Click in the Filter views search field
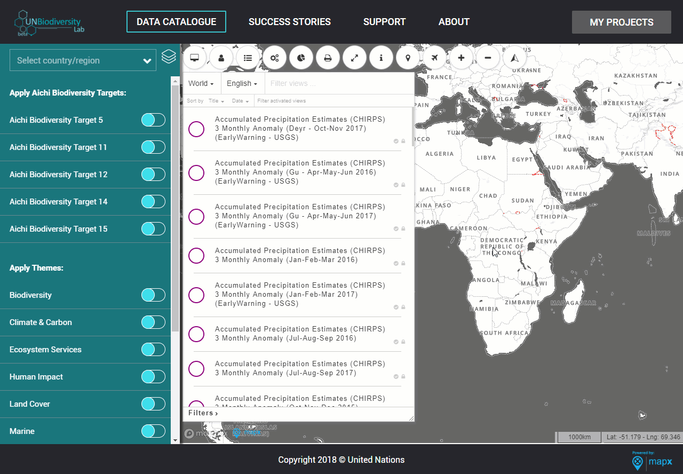Image resolution: width=683 pixels, height=474 pixels. click(x=339, y=83)
